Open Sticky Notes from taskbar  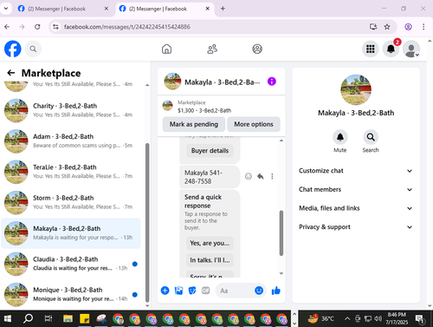coord(85,318)
